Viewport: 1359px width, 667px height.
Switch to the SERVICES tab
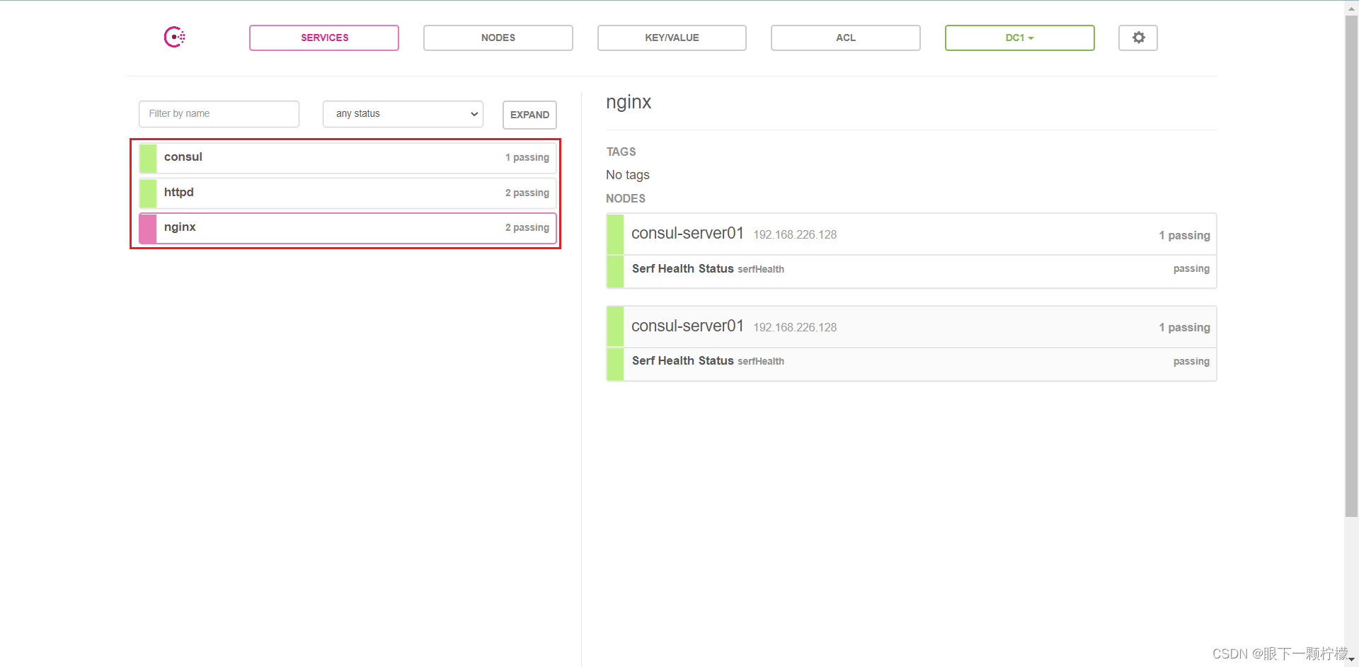(x=324, y=38)
